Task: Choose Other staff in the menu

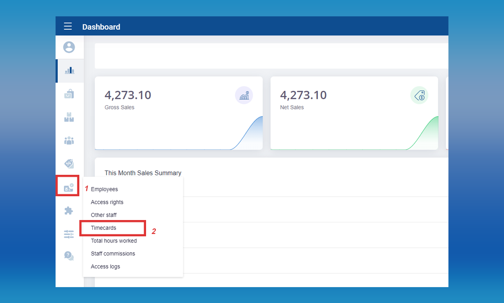Action: (104, 215)
